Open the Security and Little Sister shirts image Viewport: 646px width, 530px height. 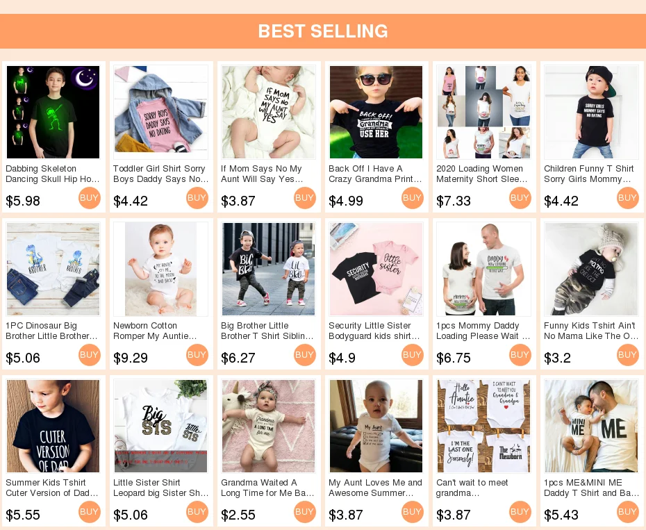tap(376, 269)
